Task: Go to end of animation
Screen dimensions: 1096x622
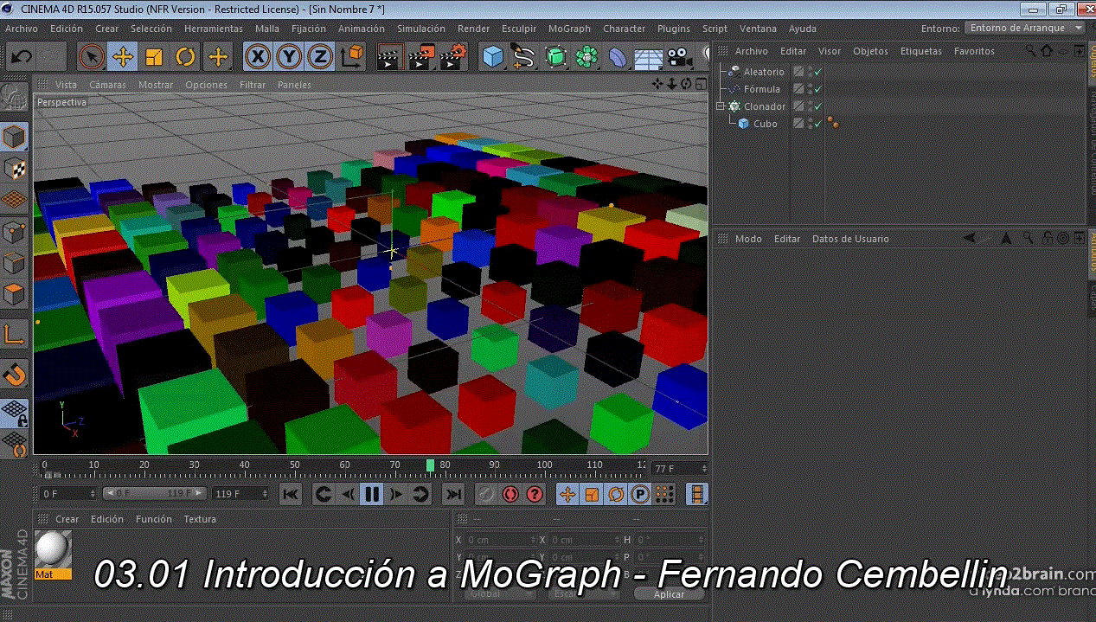Action: 453,494
